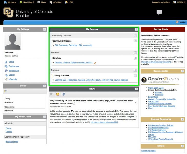Screen dimensions: 187x154
Task: Open the oit.colorado.edu/service-alerts link
Action: [156, 62]
